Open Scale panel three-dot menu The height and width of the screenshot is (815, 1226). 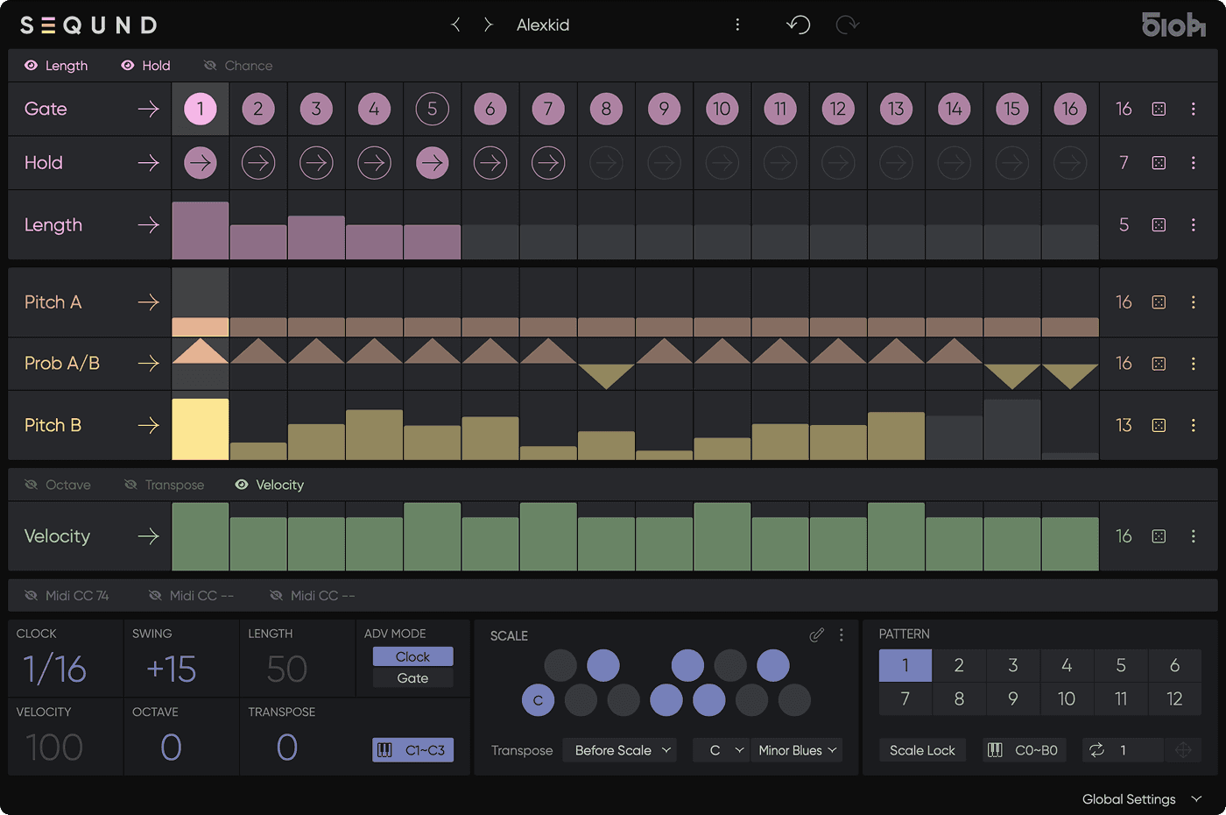[842, 635]
